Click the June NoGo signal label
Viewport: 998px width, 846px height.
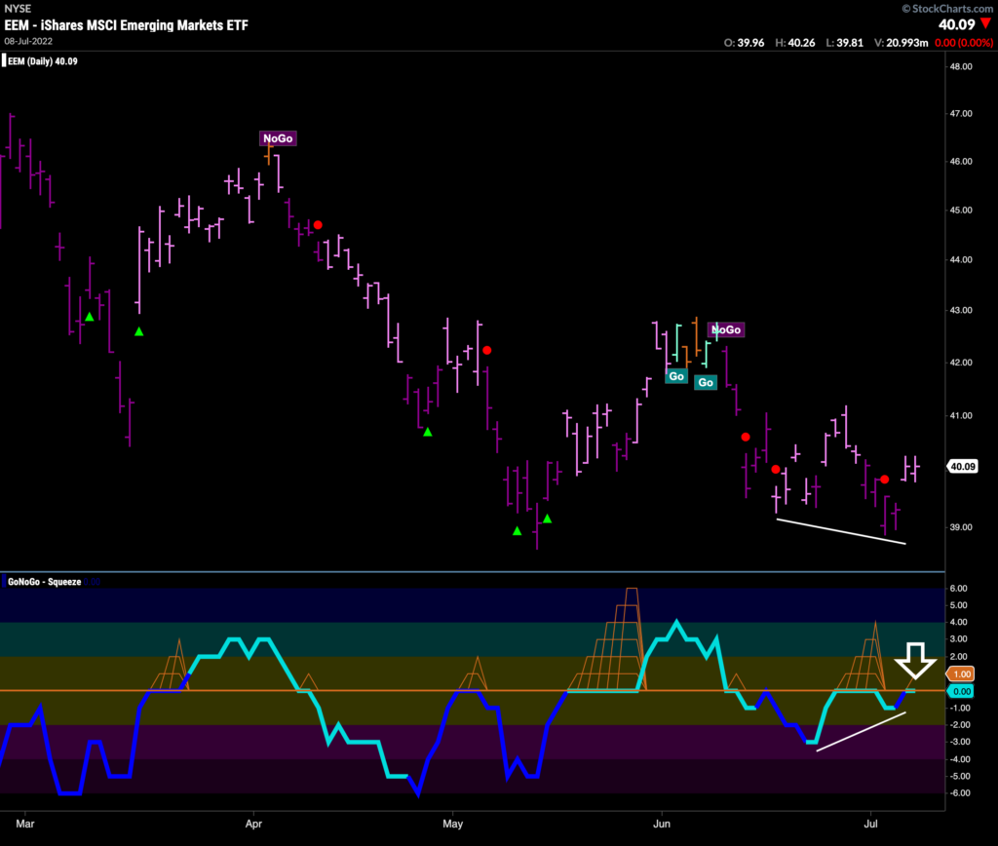click(x=726, y=329)
